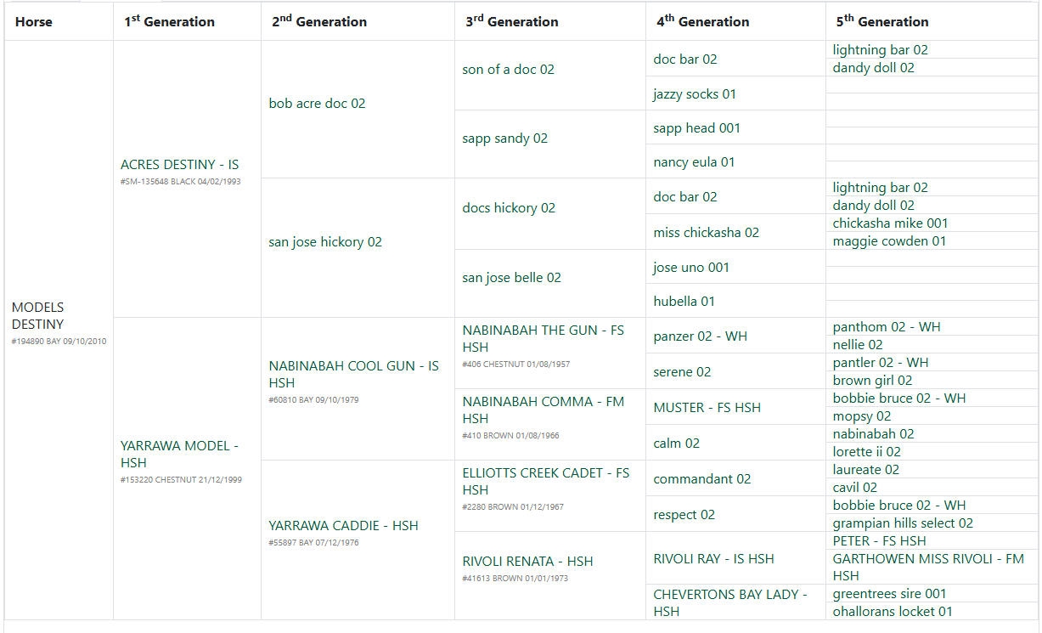1042x633 pixels.
Task: Select sapp sandy 02 in third generation
Action: click(x=504, y=138)
